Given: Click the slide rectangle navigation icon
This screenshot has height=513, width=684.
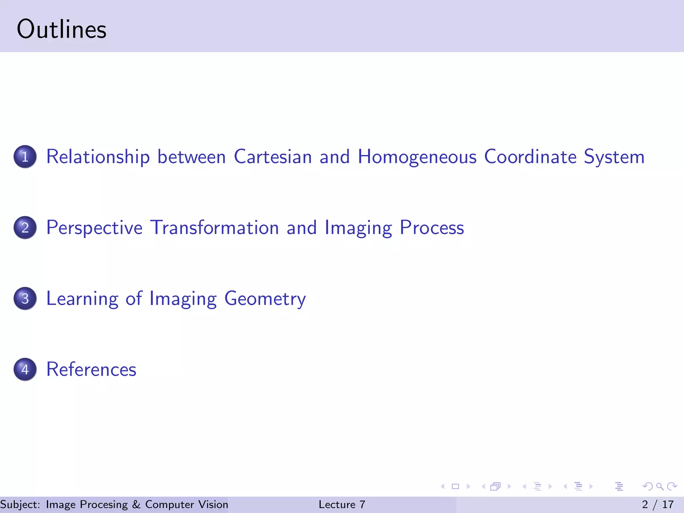Looking at the screenshot, I should pos(455,487).
